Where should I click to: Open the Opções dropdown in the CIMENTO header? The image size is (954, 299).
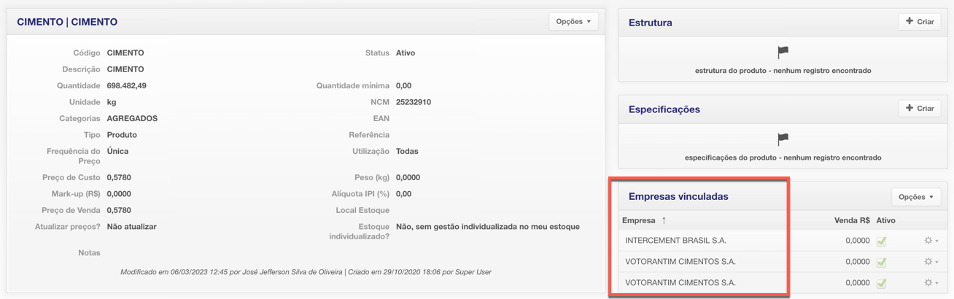point(573,22)
